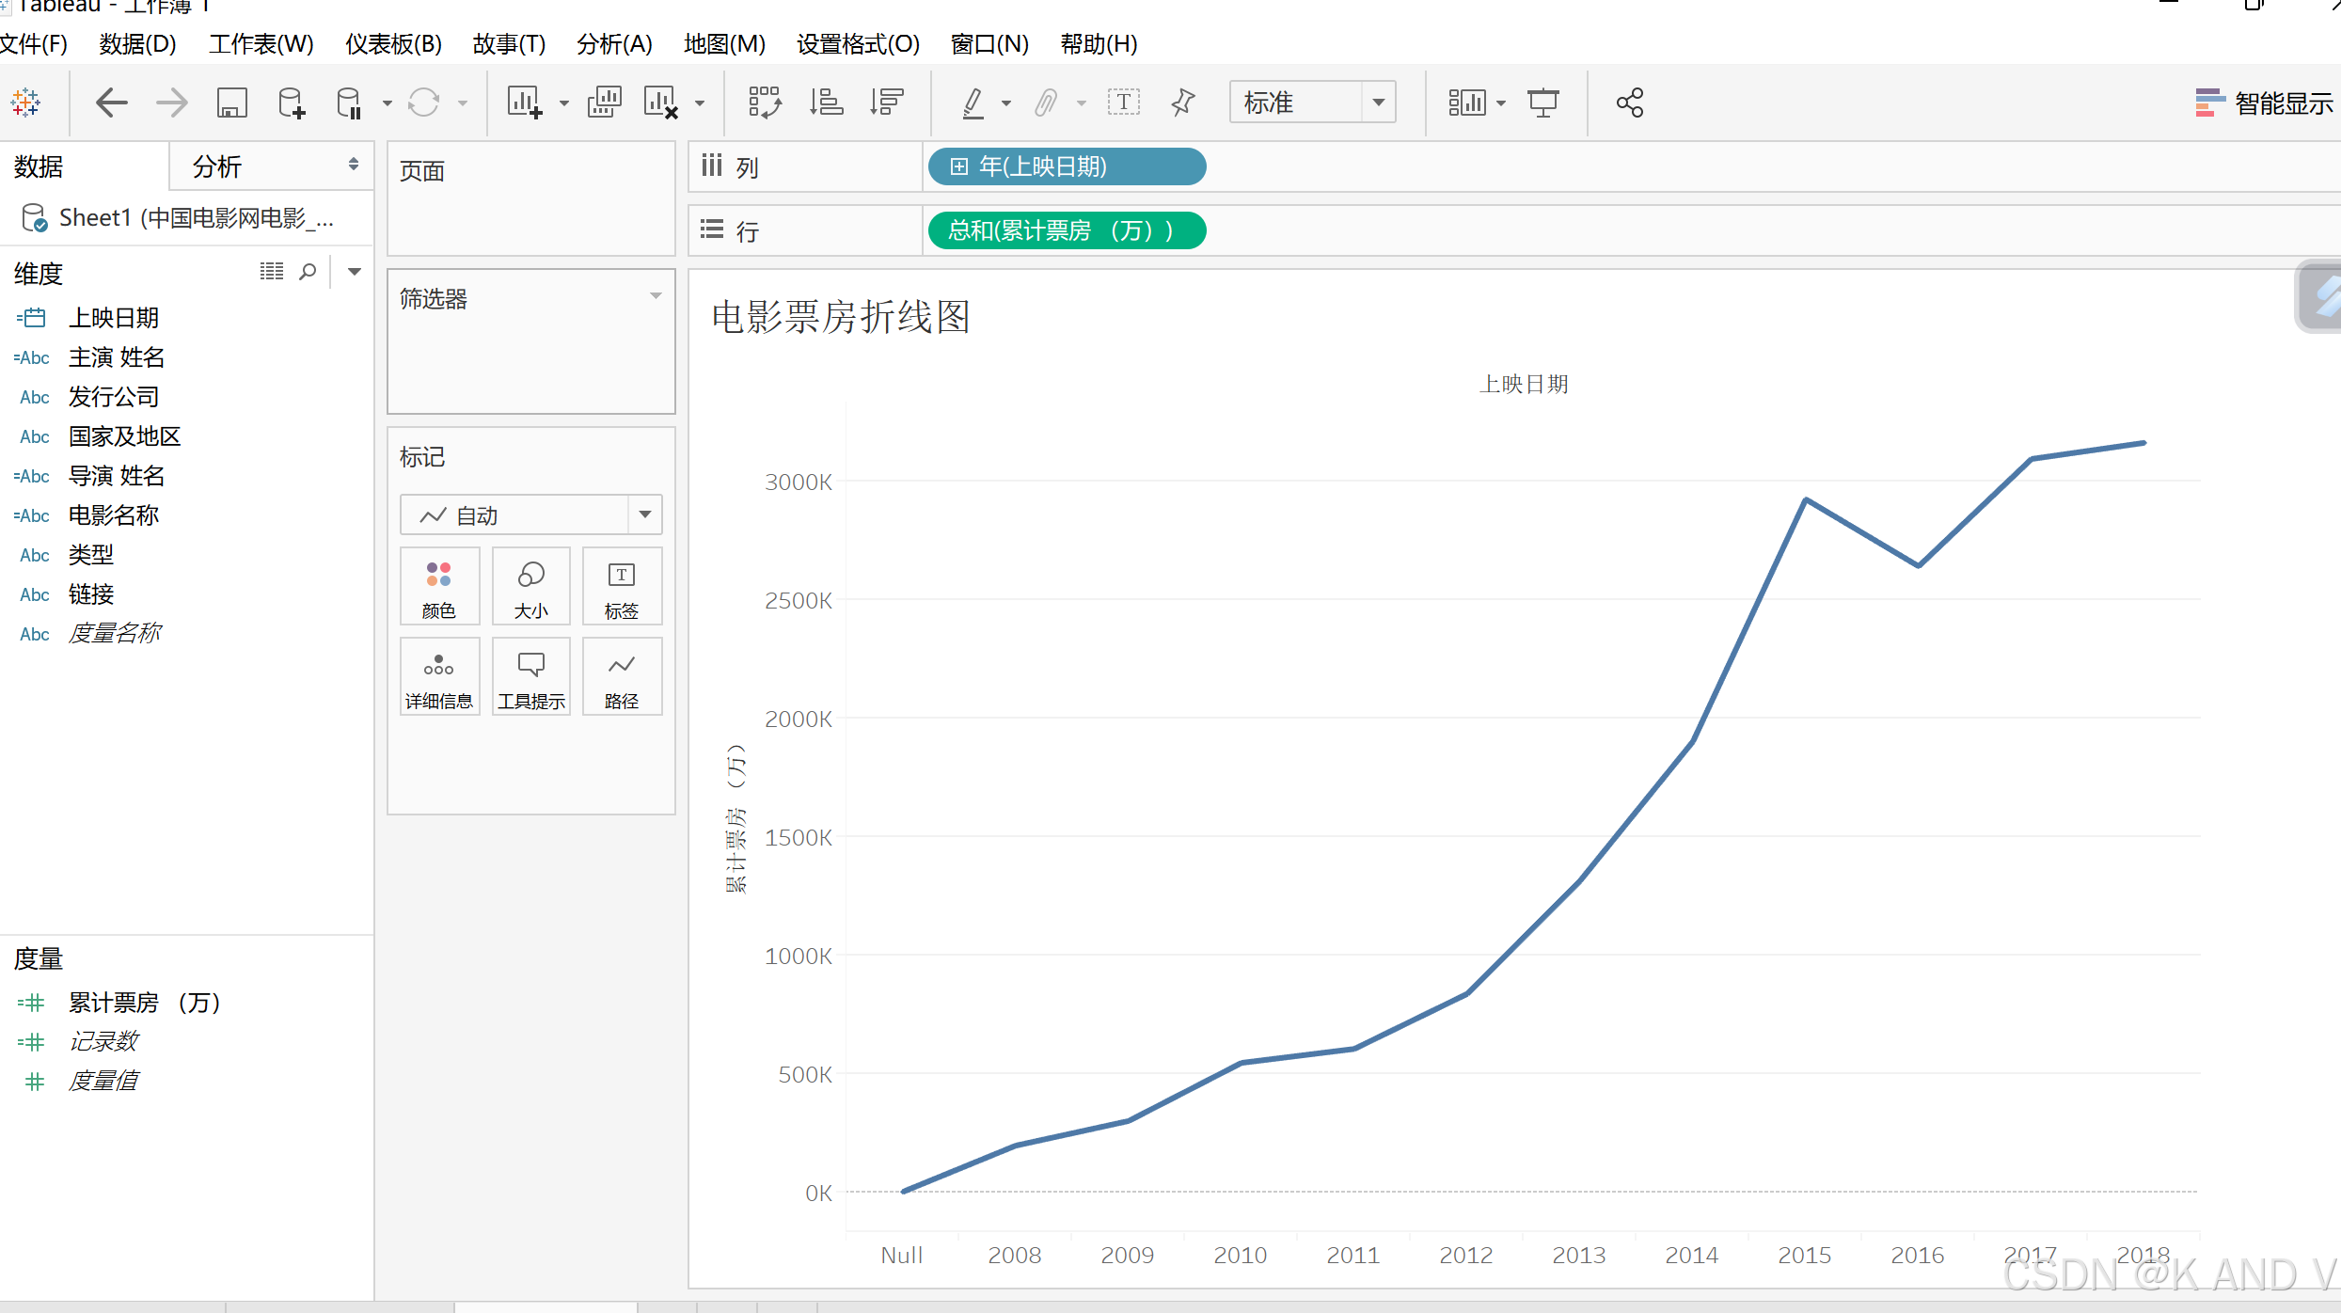Click the New Data Source icon

pyautogui.click(x=292, y=103)
